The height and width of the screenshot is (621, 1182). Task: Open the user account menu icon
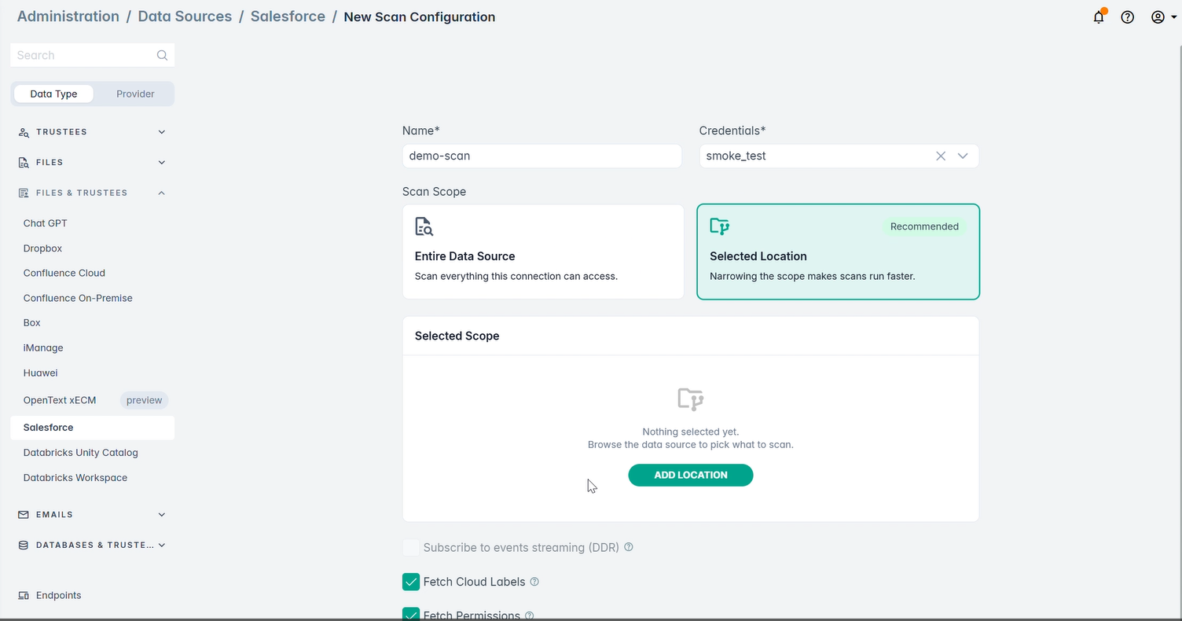pyautogui.click(x=1158, y=17)
